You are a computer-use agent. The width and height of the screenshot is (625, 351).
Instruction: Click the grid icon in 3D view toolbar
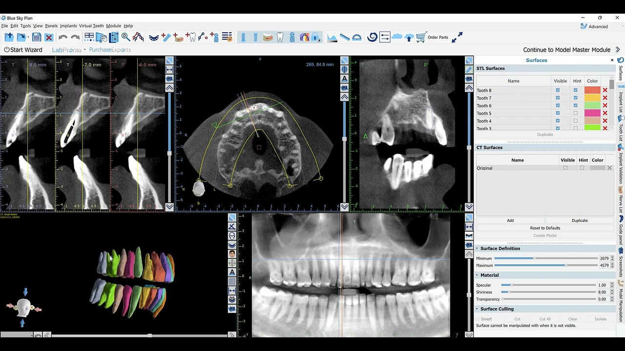point(232,281)
